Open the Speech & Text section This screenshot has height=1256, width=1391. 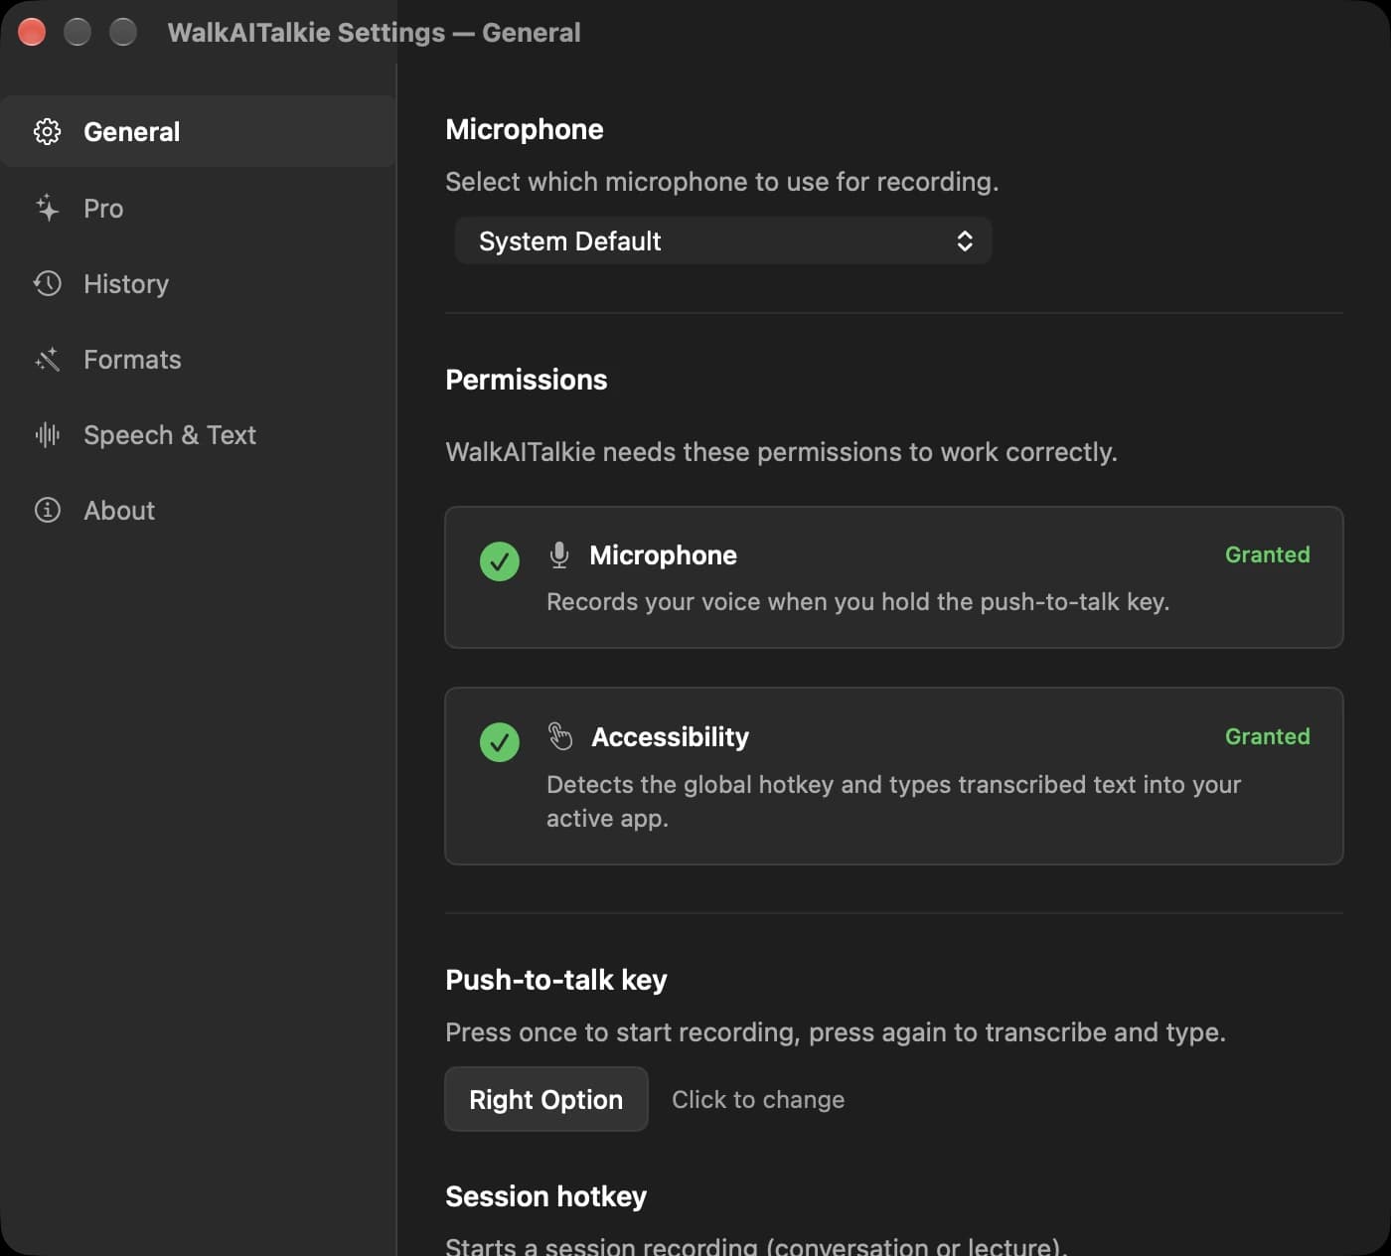coord(199,434)
